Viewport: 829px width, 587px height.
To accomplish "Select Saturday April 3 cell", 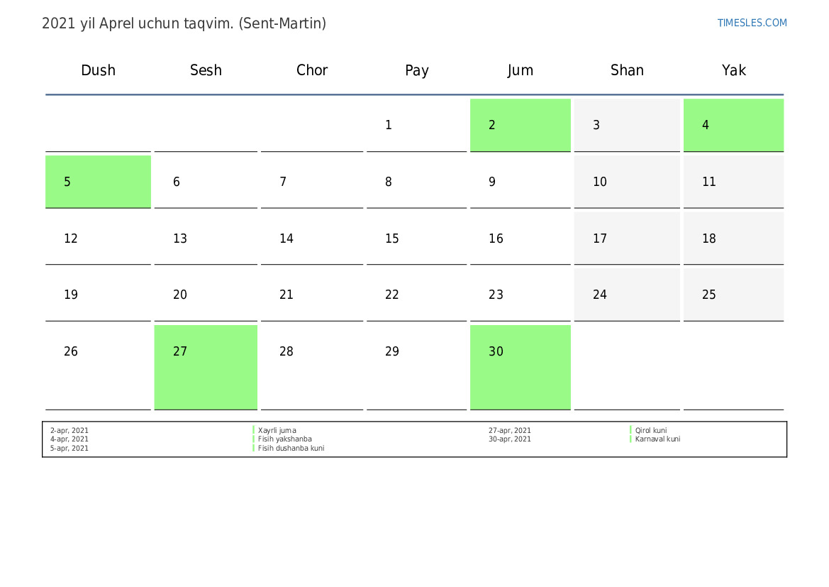I will click(x=626, y=125).
